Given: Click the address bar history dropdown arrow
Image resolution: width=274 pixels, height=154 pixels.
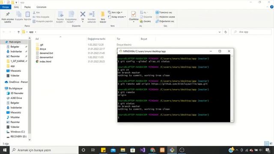Looking at the screenshot, I should pos(220,32).
